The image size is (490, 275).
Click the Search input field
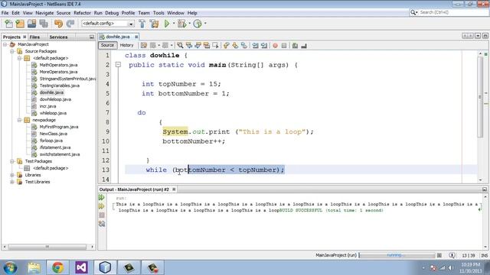tap(453, 12)
